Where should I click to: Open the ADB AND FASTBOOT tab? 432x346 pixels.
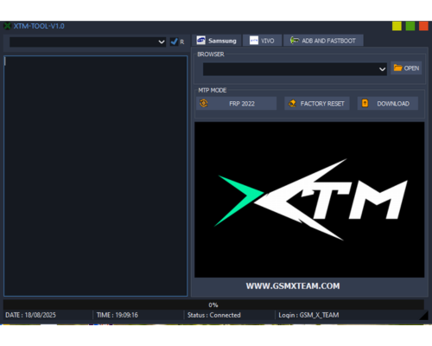323,41
